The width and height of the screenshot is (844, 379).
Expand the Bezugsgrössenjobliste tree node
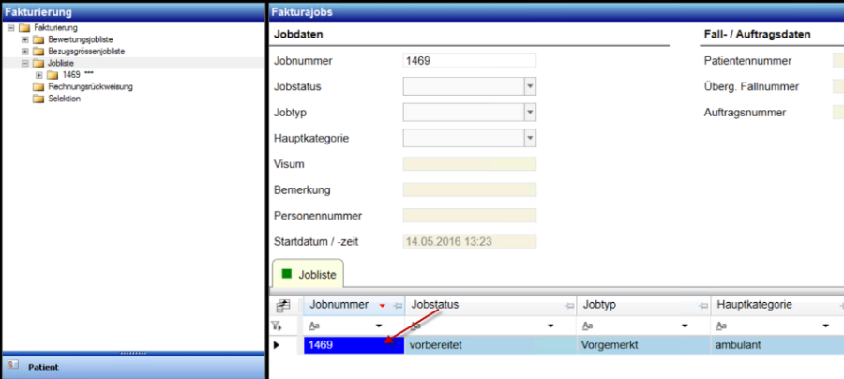pyautogui.click(x=24, y=52)
